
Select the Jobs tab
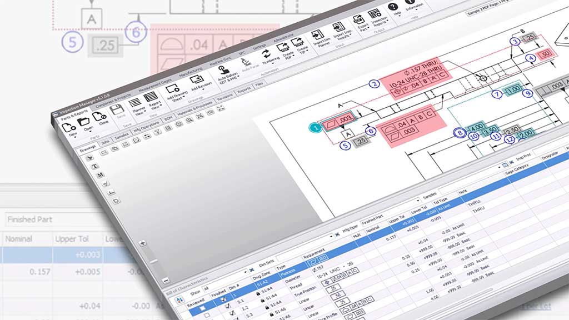point(105,142)
